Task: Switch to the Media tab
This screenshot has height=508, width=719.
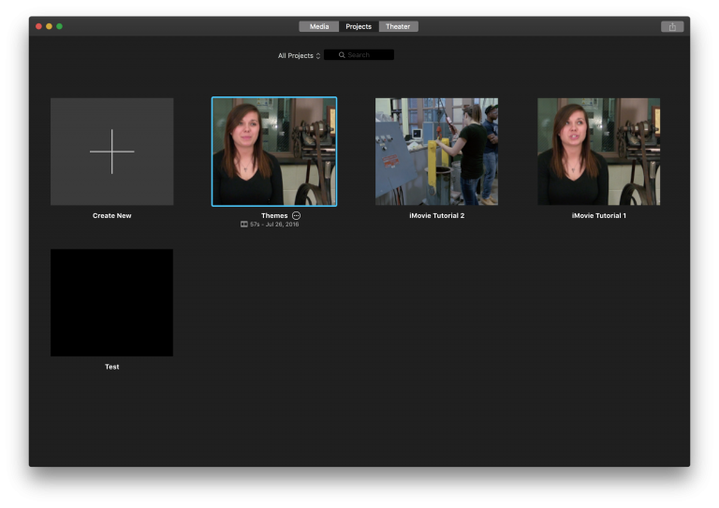Action: point(318,26)
